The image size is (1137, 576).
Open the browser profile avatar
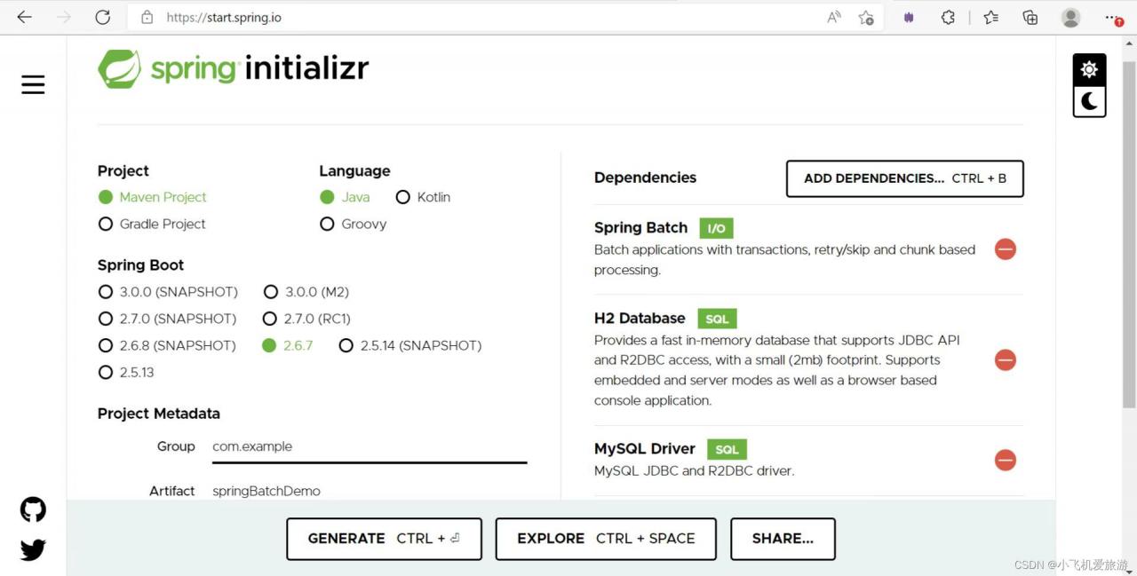click(x=1071, y=17)
